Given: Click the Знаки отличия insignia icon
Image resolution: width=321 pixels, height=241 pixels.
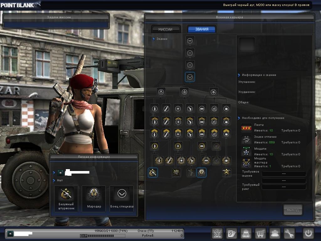Looking at the screenshot, I should click(x=246, y=140).
